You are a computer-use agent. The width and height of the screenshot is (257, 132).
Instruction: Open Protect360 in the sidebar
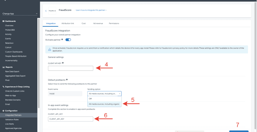coord(10,30)
